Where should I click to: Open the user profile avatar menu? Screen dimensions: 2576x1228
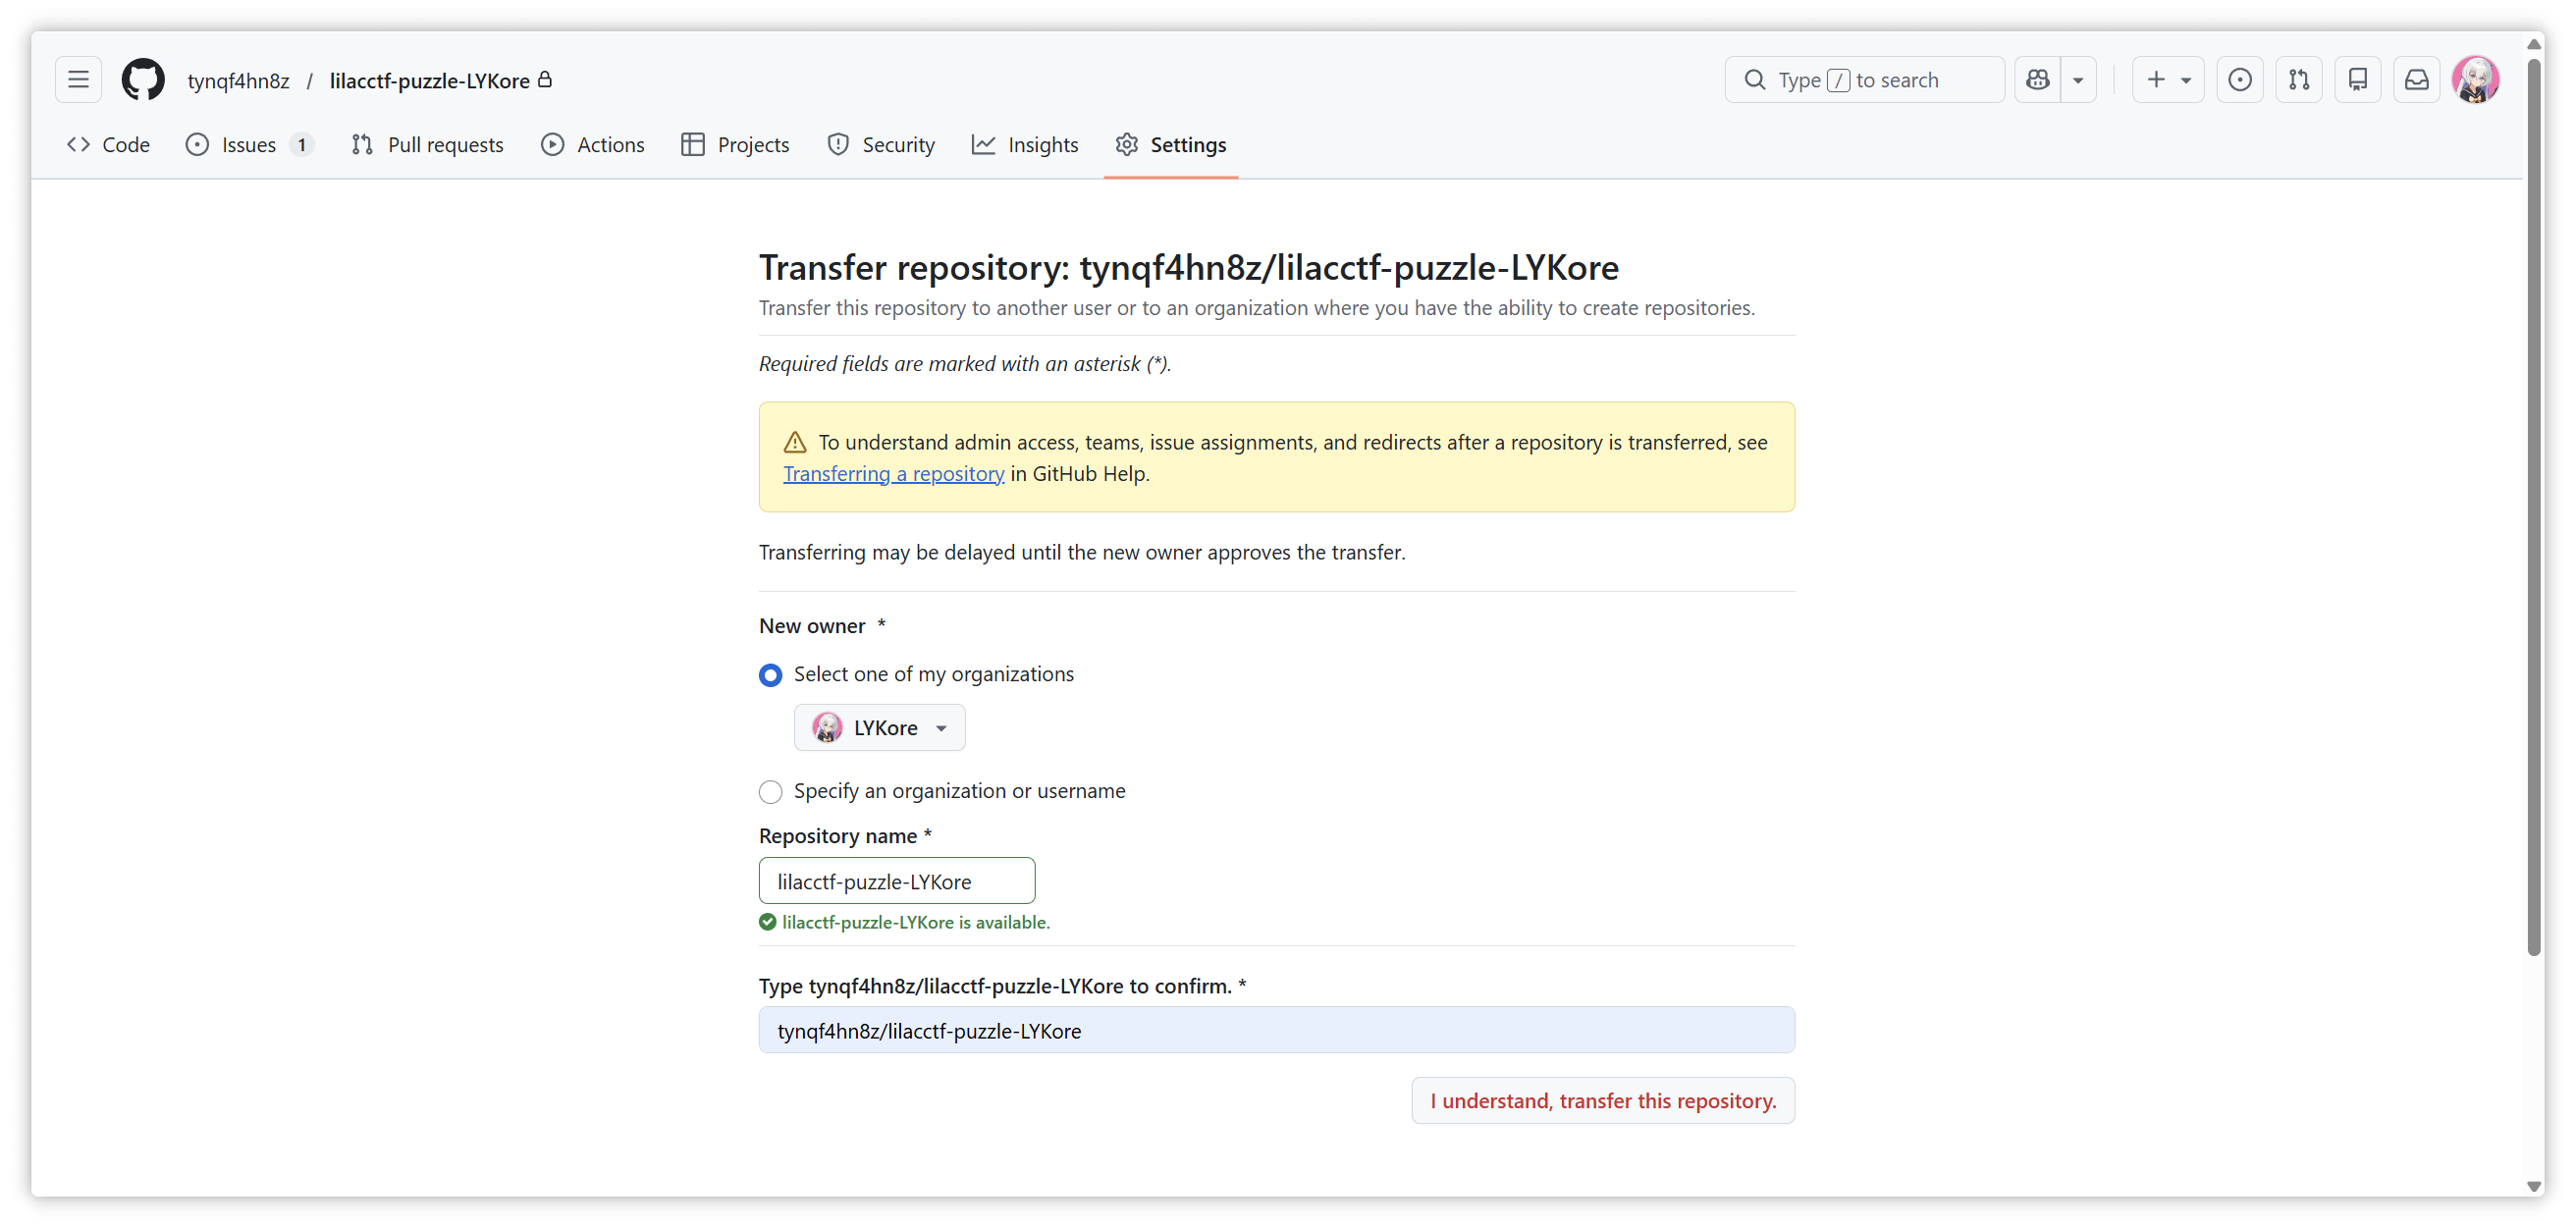pos(2476,80)
